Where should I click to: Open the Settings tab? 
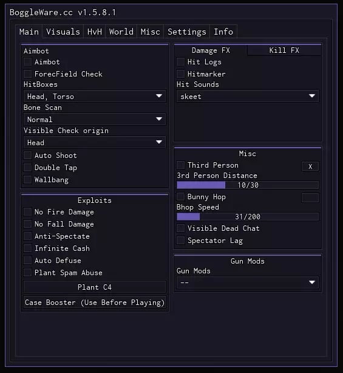[187, 32]
